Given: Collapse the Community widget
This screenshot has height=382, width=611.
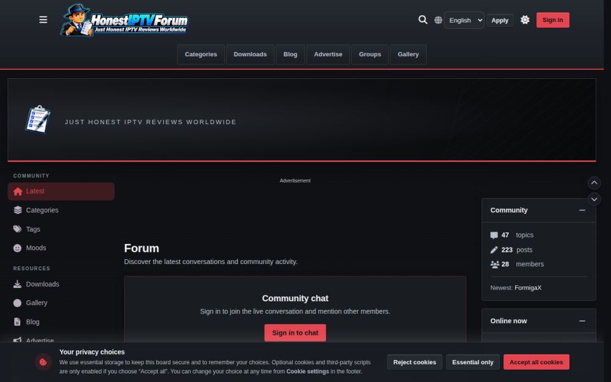Looking at the screenshot, I should (582, 210).
